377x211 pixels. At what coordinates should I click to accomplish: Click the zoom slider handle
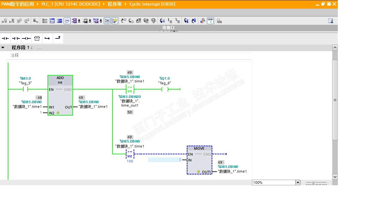313,183
